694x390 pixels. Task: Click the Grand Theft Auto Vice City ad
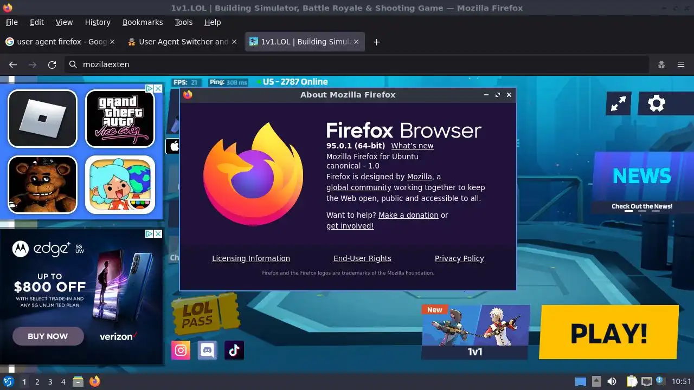[x=120, y=118]
